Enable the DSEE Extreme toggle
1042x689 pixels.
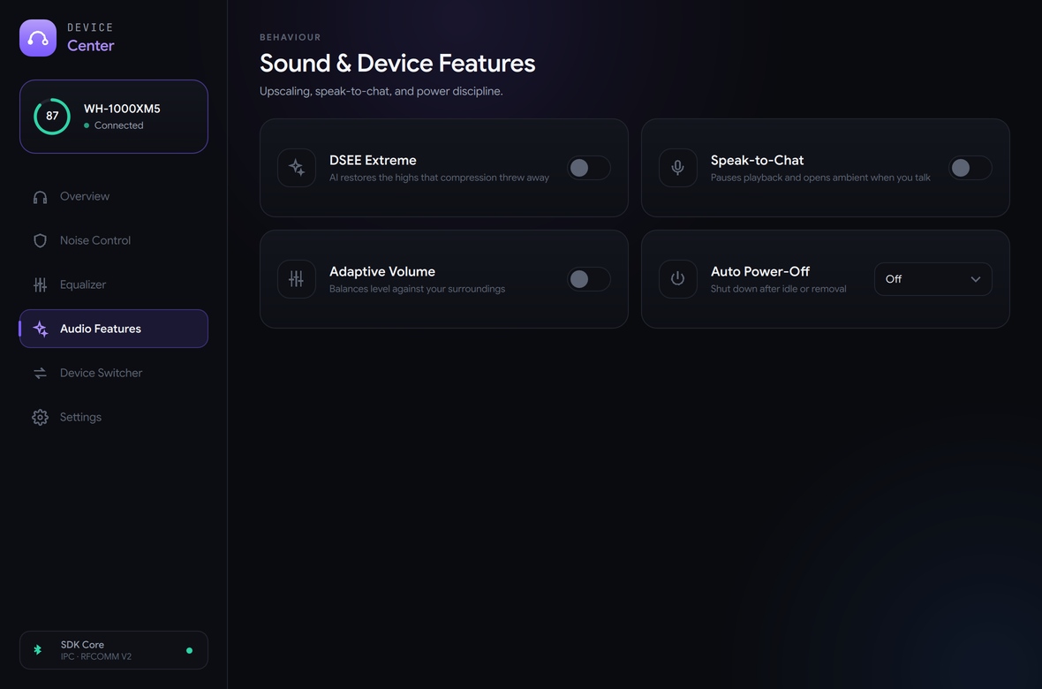589,168
